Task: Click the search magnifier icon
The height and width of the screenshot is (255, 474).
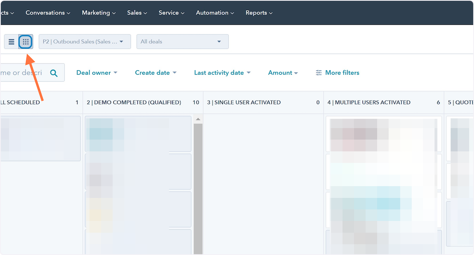Action: tap(54, 73)
